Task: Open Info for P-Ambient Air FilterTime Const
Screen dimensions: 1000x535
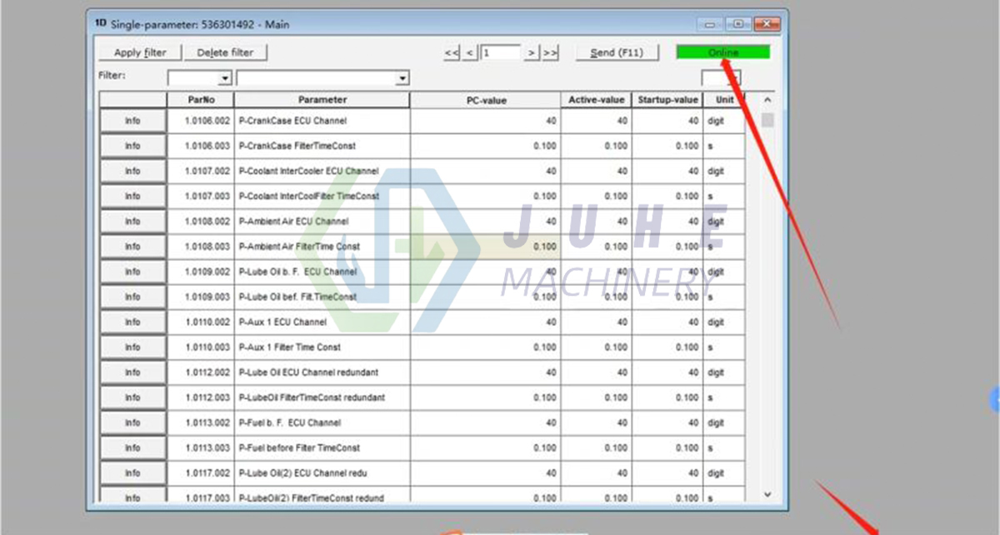Action: (x=132, y=246)
